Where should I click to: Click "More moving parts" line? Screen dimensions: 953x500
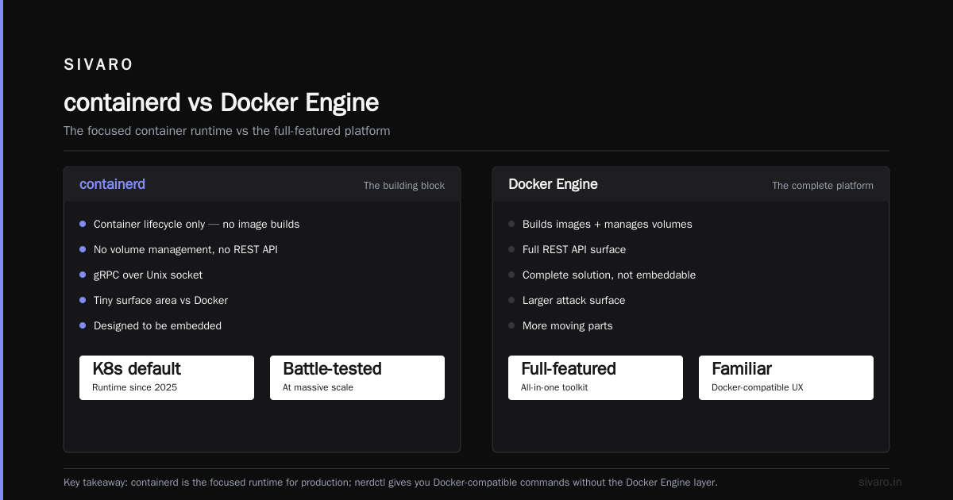pos(567,325)
